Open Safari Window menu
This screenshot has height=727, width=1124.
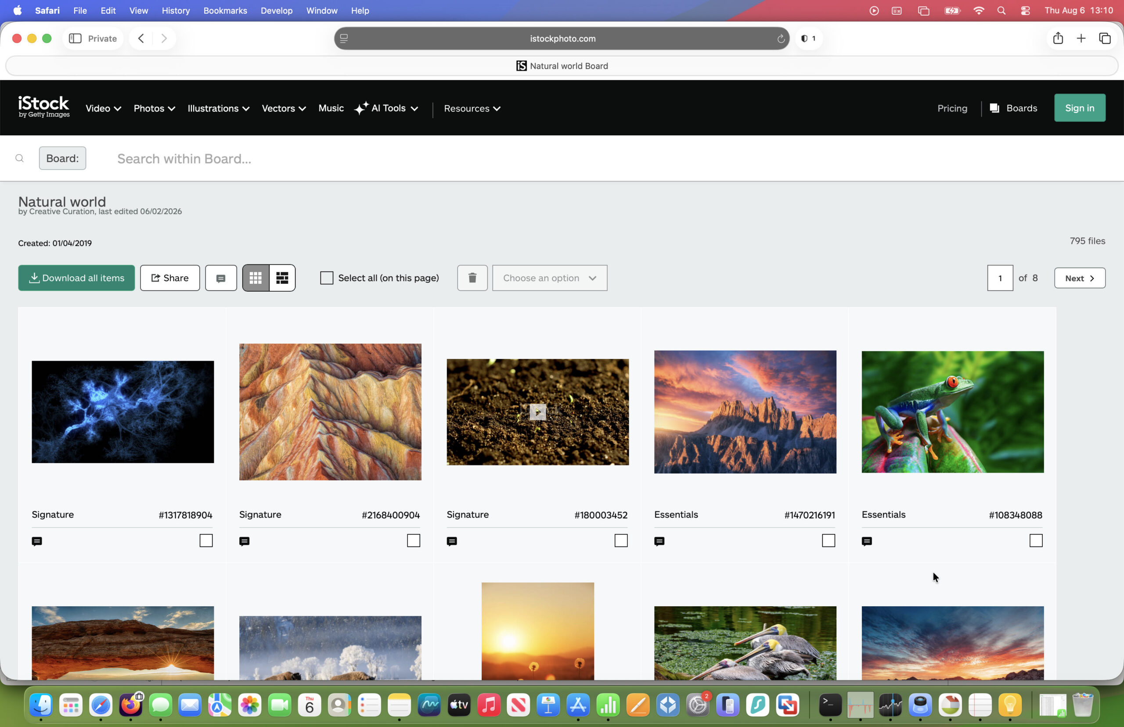point(322,11)
